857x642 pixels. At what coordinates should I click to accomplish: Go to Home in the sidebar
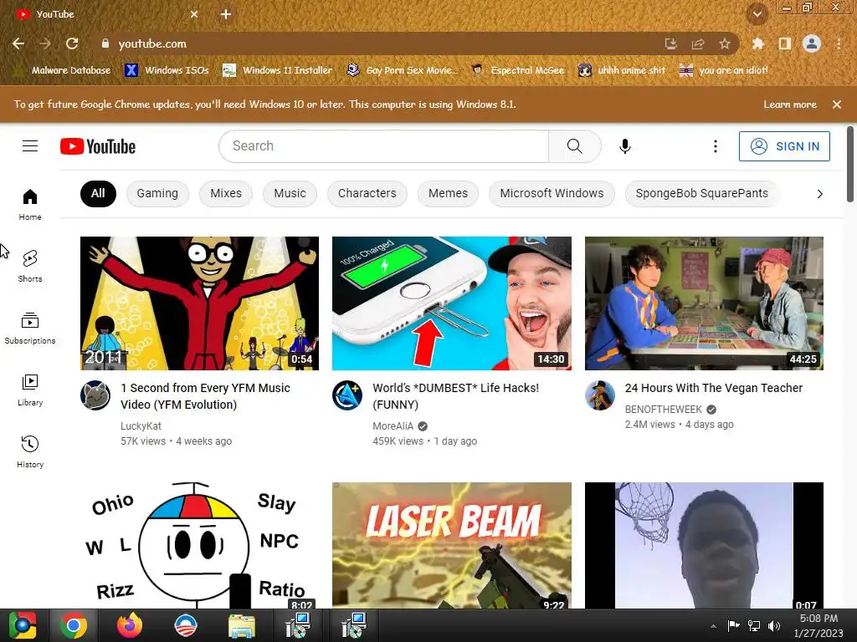30,204
